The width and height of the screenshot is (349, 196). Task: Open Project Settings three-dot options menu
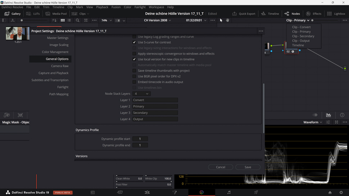coord(261,31)
